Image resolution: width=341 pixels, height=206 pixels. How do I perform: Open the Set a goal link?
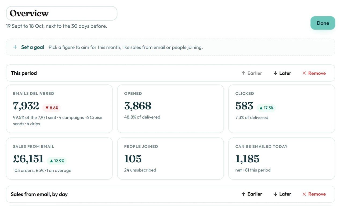pyautogui.click(x=32, y=47)
